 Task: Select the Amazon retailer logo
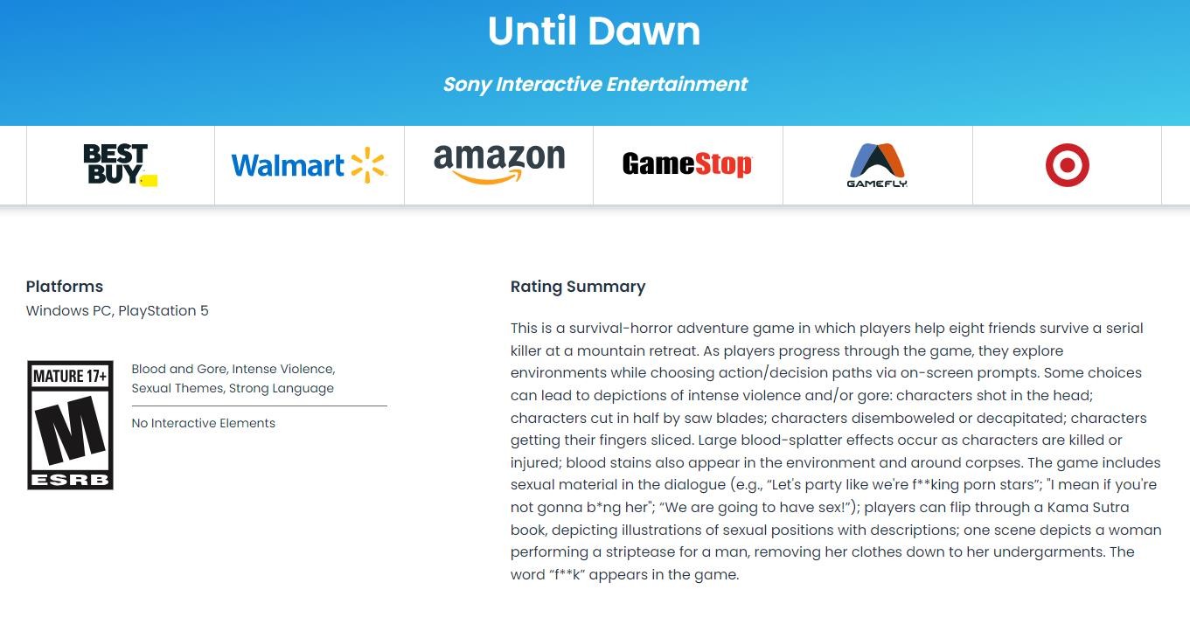coord(498,163)
